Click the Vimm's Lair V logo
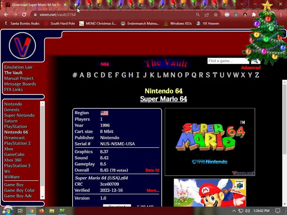287x215 pixels. tap(22, 46)
